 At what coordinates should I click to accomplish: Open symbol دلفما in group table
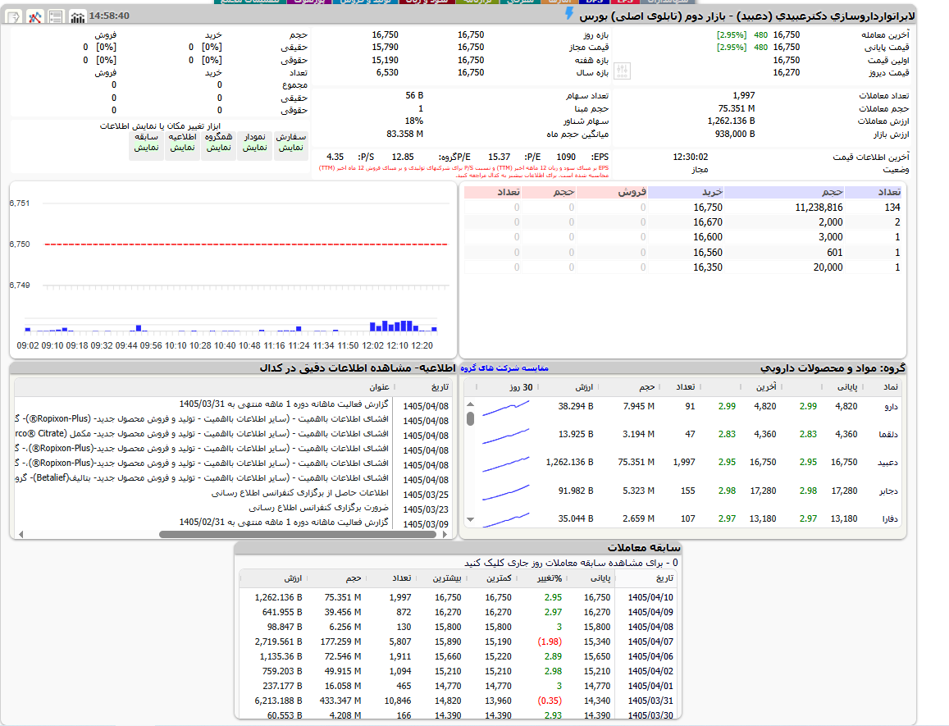[x=887, y=434]
